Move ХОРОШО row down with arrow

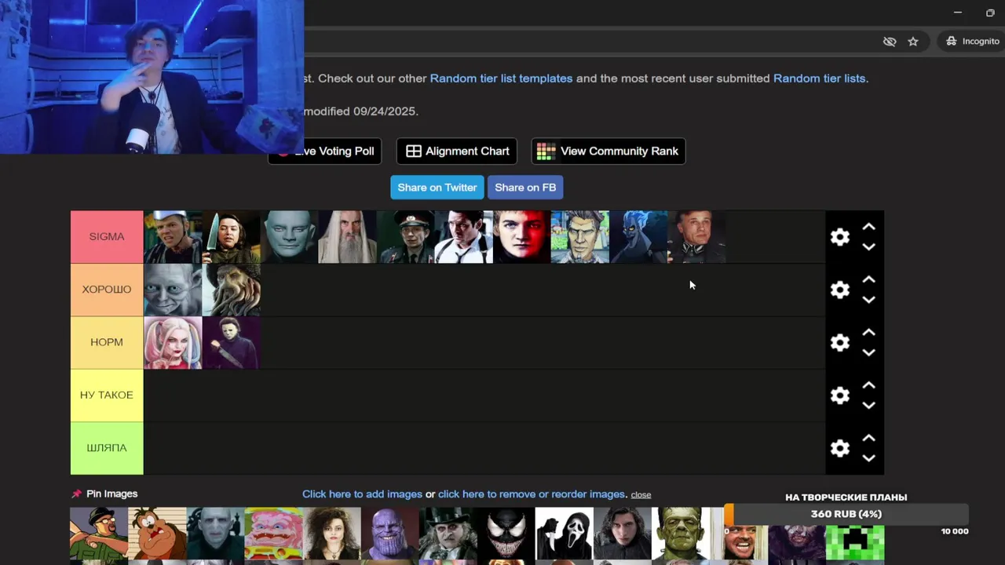tap(868, 300)
